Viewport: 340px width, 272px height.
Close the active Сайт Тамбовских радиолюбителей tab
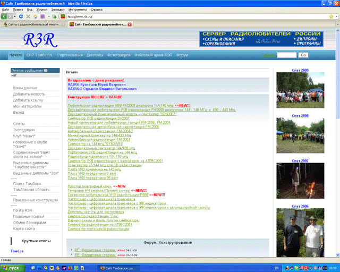130,24
